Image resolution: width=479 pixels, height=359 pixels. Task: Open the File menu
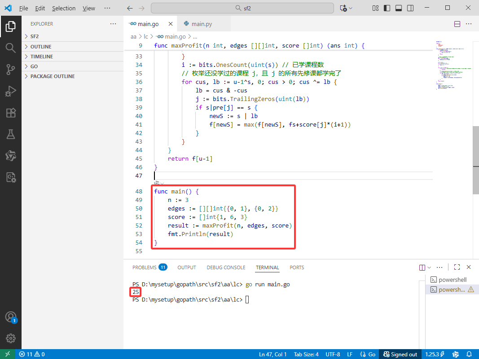pyautogui.click(x=23, y=8)
